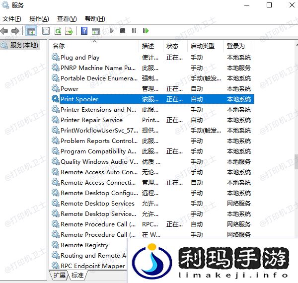298x283 pixels.
Task: Open the Help question mark icon
Action: [x=84, y=31]
